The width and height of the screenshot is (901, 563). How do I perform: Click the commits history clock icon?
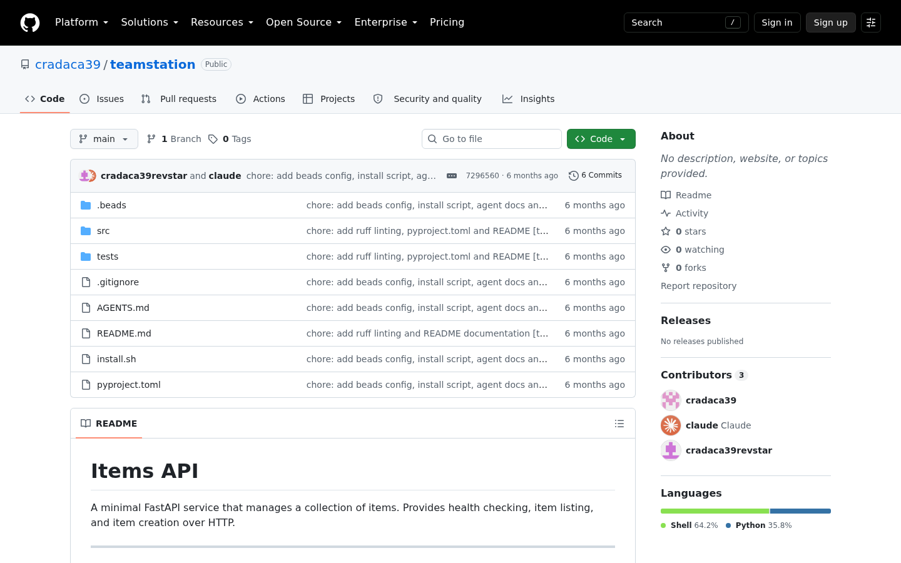pyautogui.click(x=573, y=176)
